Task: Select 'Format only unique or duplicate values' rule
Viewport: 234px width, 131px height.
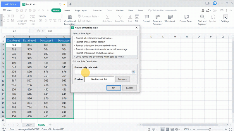Action: coord(95,53)
